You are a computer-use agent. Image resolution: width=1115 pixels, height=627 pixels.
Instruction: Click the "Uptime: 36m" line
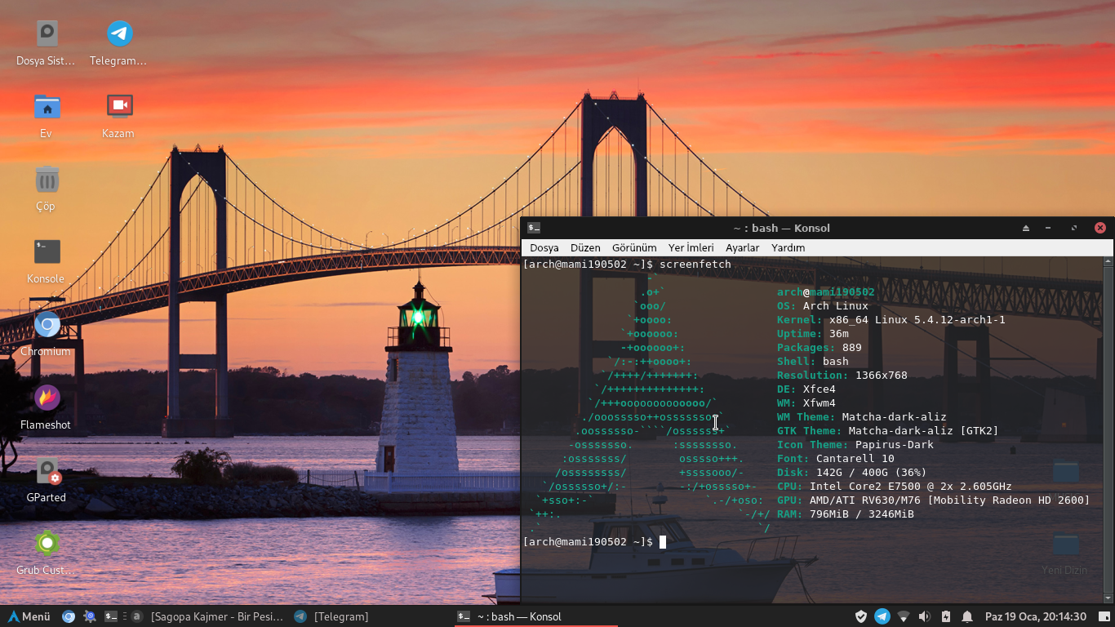point(813,334)
